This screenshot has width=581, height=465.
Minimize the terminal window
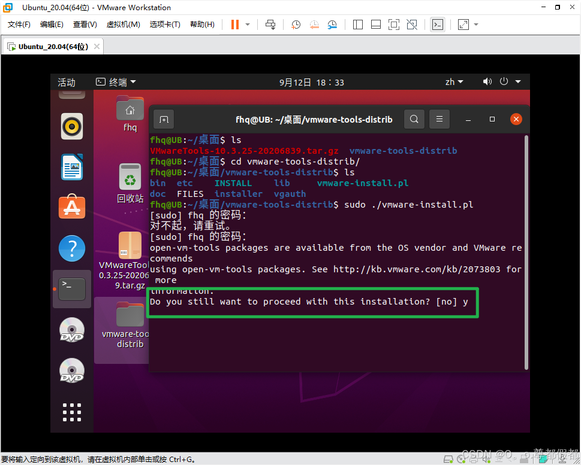[x=468, y=120]
